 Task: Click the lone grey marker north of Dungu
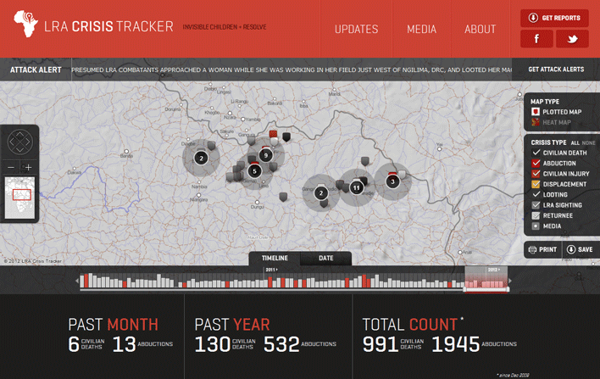[283, 197]
